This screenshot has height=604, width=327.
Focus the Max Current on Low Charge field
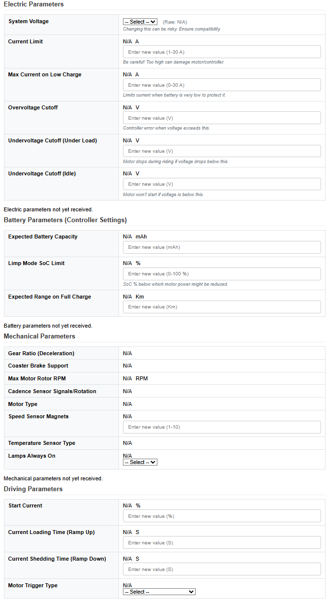[222, 85]
